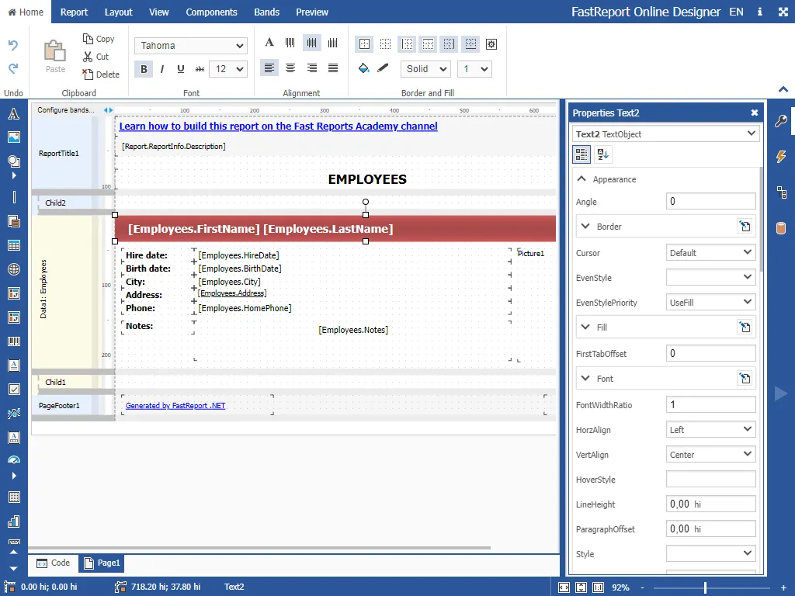Sort properties alphabetically
This screenshot has width=795, height=596.
pos(603,154)
